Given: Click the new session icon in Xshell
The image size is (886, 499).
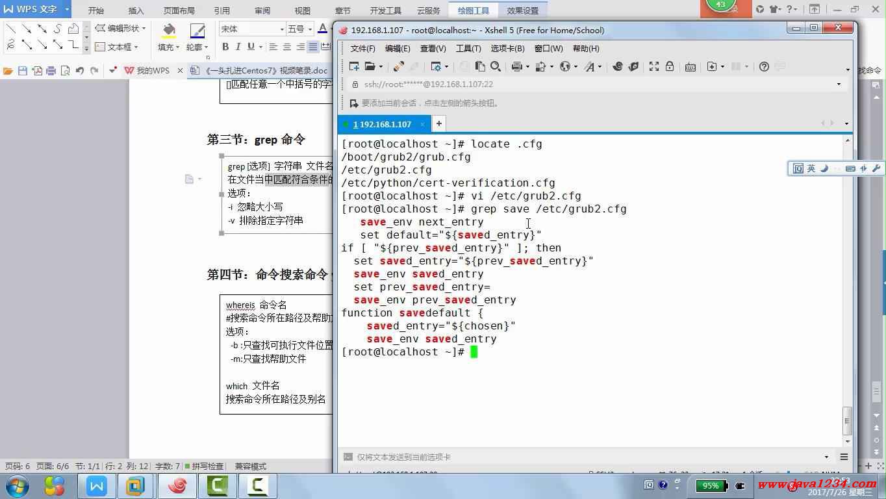Looking at the screenshot, I should 354,66.
